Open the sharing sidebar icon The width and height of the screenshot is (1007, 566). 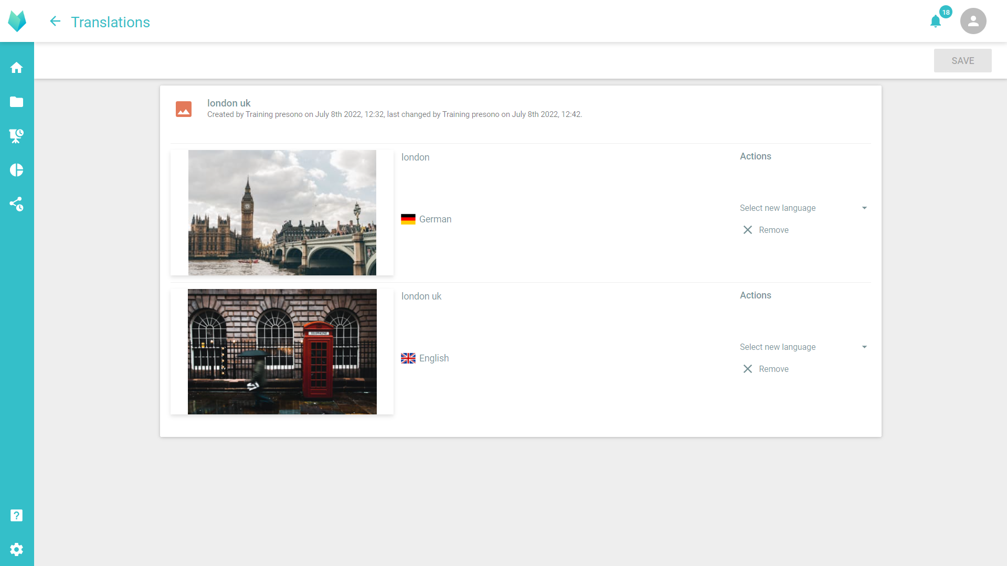pyautogui.click(x=17, y=204)
